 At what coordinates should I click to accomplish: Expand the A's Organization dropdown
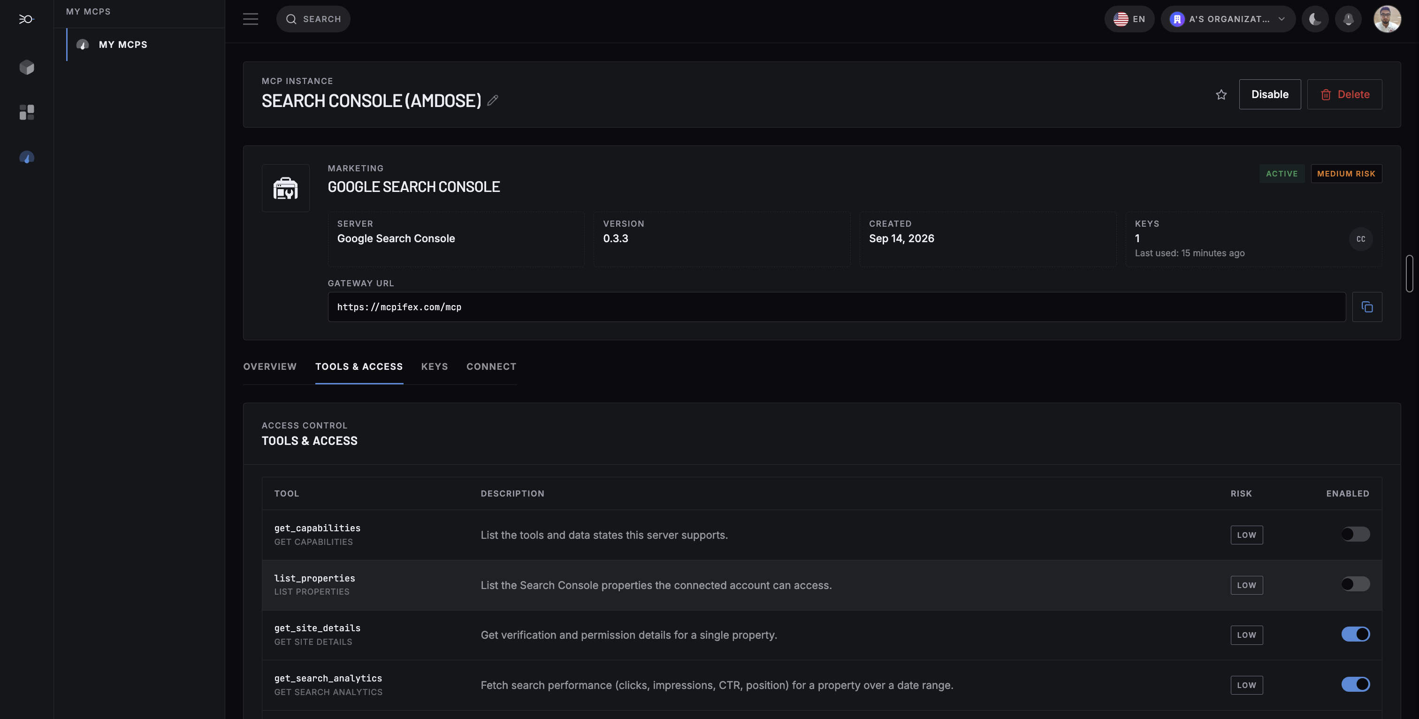pos(1228,19)
